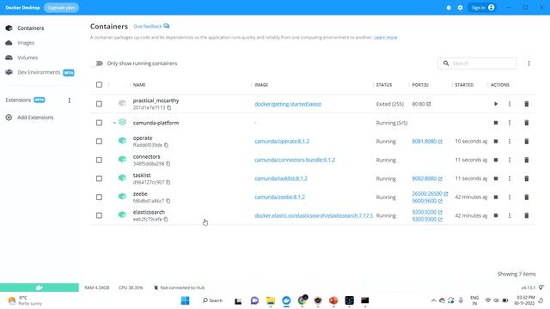Screen dimensions: 550x309
Task: Focus the container Search field
Action: click(x=477, y=64)
